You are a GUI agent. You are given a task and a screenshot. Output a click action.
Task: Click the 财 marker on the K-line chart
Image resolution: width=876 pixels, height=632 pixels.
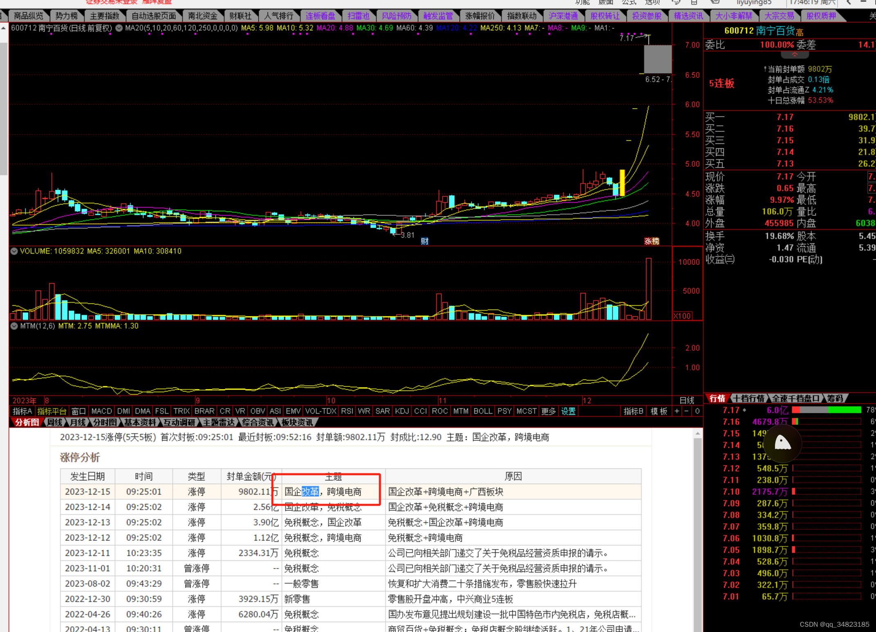point(425,241)
